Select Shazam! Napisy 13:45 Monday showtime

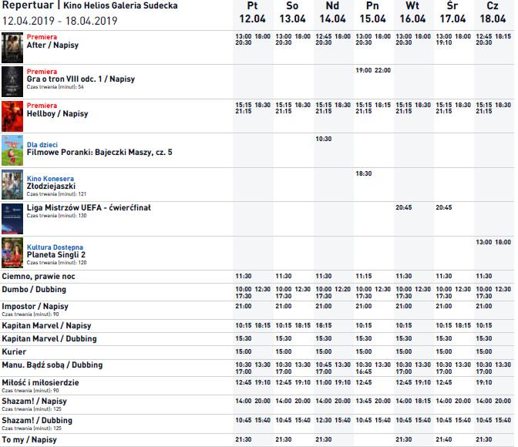click(364, 401)
